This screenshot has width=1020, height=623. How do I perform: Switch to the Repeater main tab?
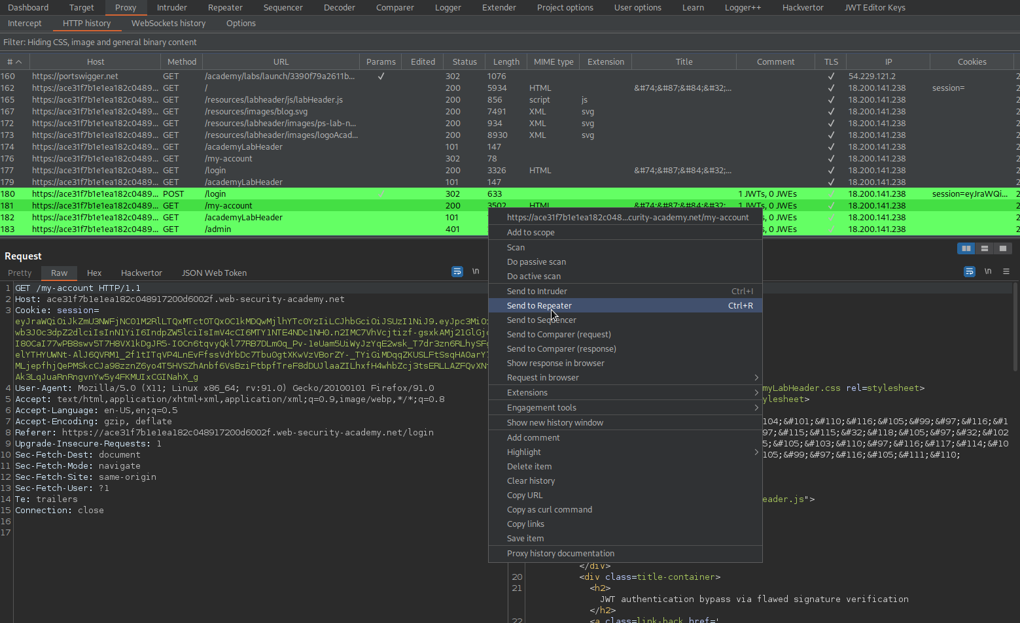(226, 8)
